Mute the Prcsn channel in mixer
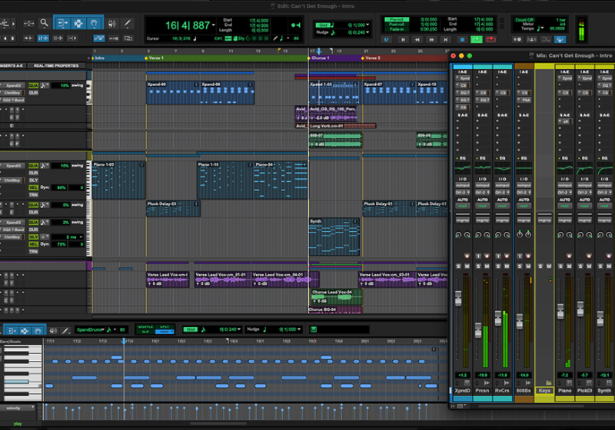The image size is (615, 430). [x=487, y=266]
